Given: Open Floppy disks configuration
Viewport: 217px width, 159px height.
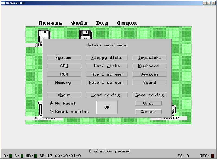Looking at the screenshot, I should click(107, 58).
